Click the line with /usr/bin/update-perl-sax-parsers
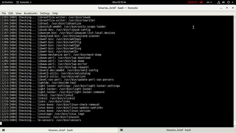Viewport: 236px width, 133px height. 57,80
